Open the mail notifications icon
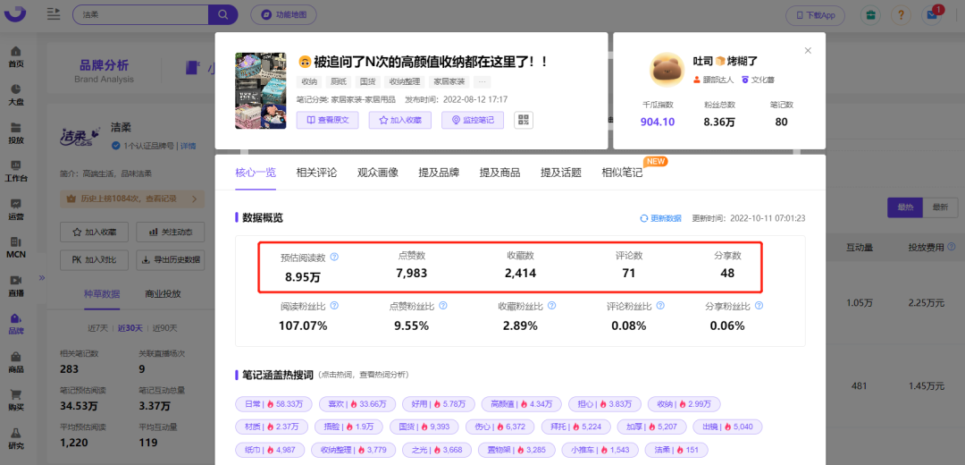Screen dimensions: 965x465 935,15
